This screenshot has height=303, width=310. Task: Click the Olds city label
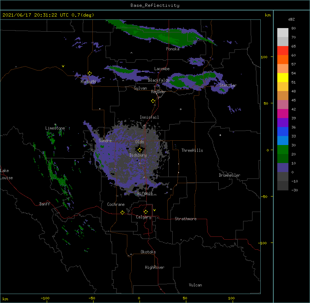140,142
